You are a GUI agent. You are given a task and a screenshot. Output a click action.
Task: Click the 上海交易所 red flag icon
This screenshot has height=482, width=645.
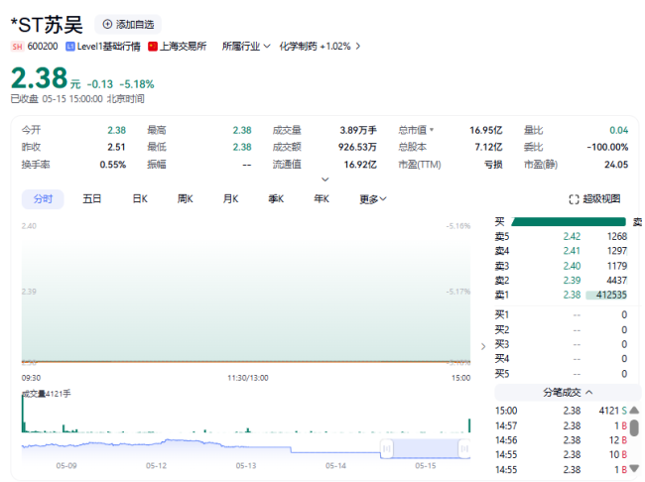(x=152, y=47)
